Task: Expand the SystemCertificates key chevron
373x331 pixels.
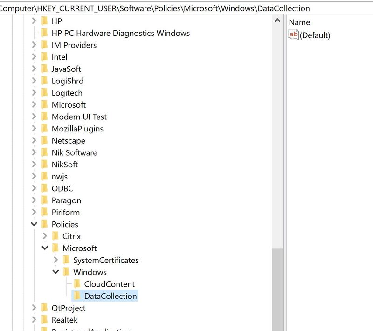Action: point(55,260)
